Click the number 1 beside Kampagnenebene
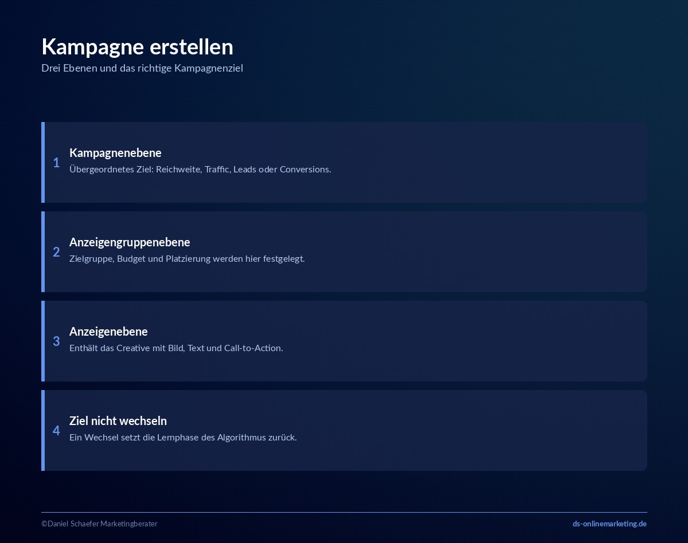Image resolution: width=688 pixels, height=543 pixels. click(x=56, y=163)
